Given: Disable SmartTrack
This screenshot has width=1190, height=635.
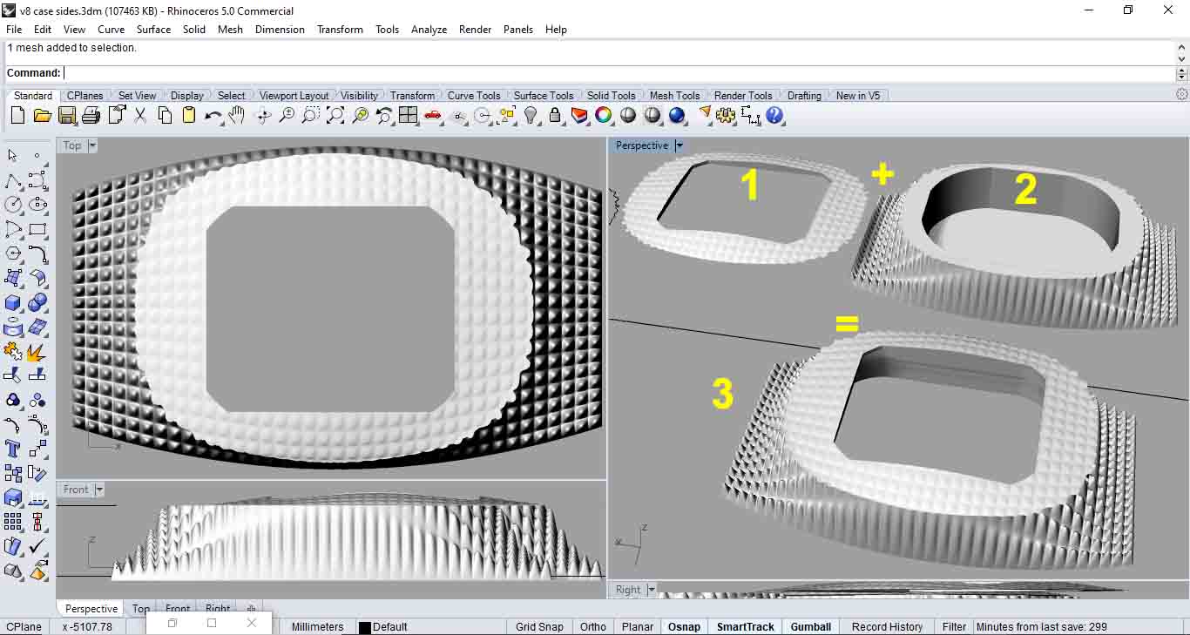Looking at the screenshot, I should [746, 626].
